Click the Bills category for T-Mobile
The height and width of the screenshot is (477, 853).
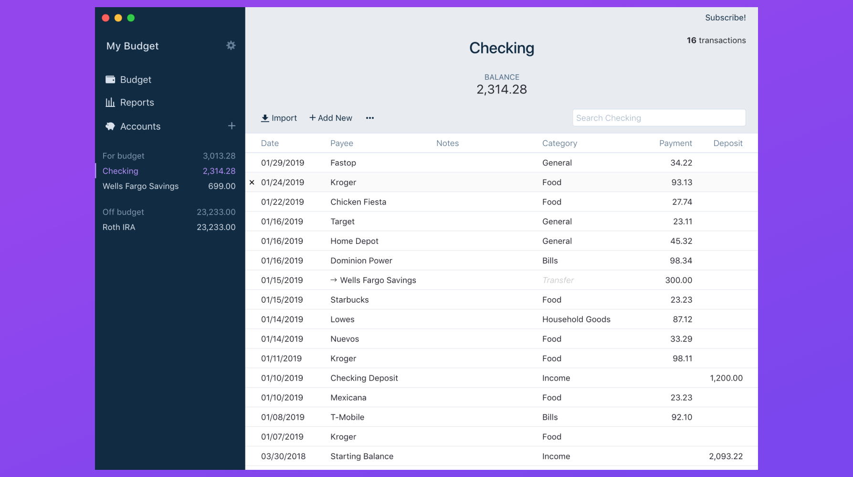pos(550,417)
